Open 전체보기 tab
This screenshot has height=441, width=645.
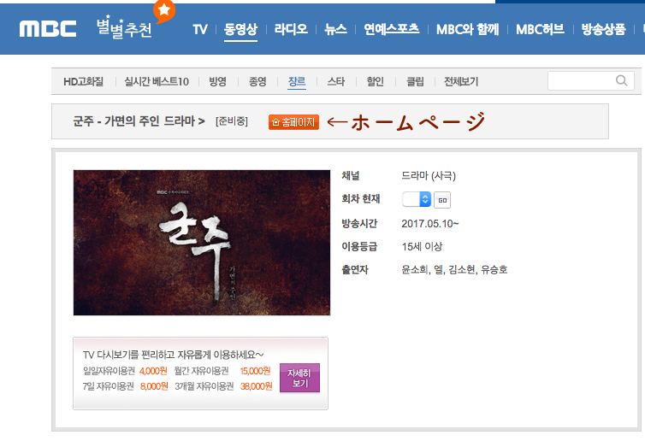pos(461,81)
